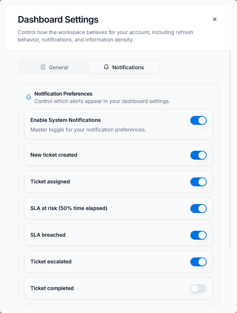This screenshot has width=237, height=313.
Task: Turn off the SLA breached switch
Action: [198, 235]
